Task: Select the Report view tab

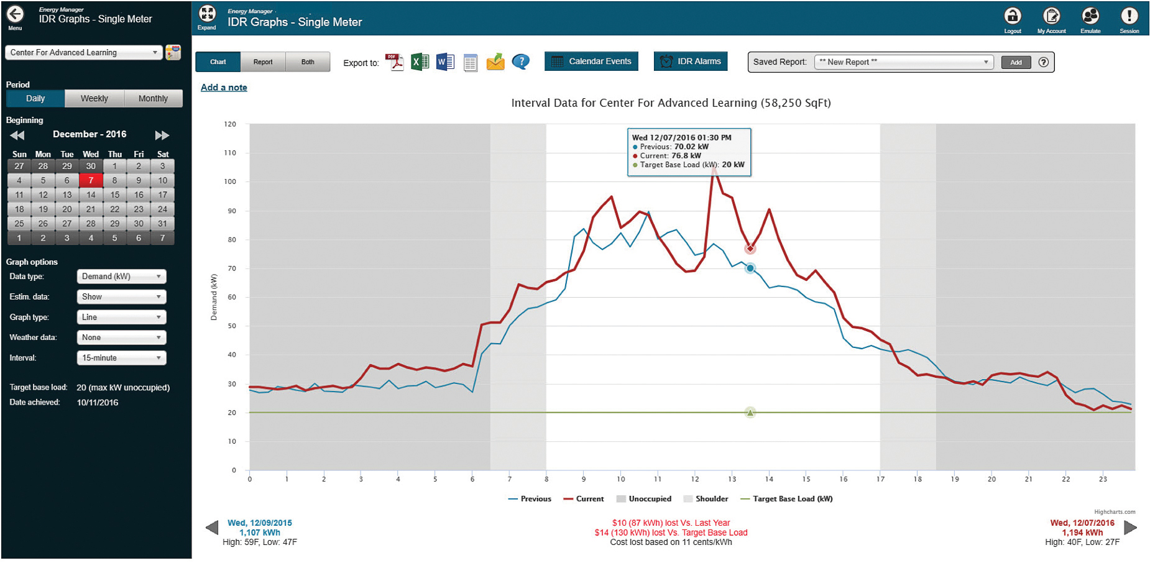Action: coord(263,62)
